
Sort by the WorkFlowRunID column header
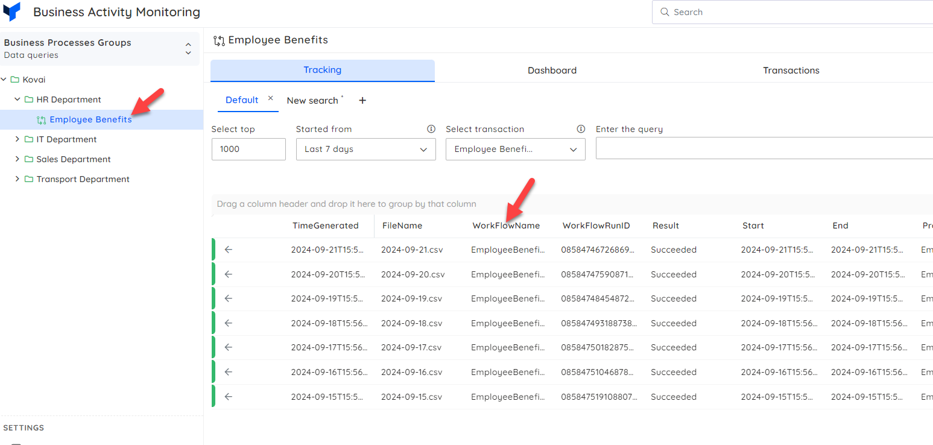tap(596, 226)
